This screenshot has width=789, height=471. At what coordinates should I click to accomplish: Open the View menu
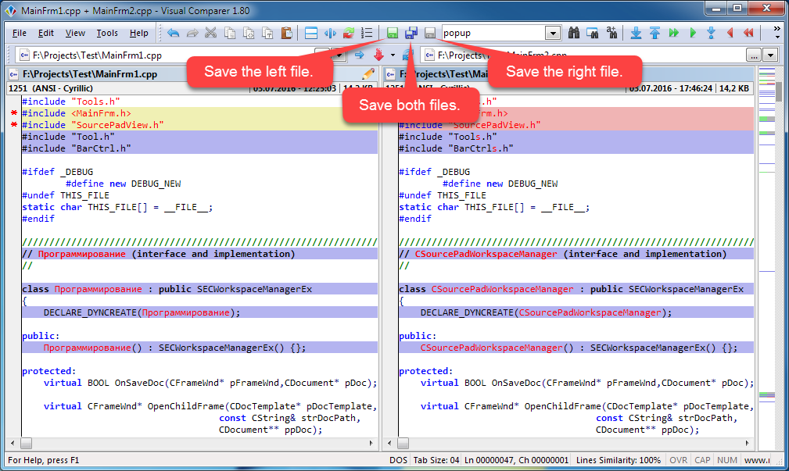tap(75, 34)
